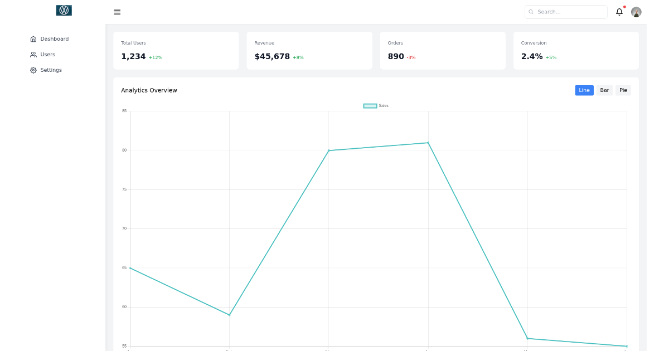The width and height of the screenshot is (669, 351).
Task: Click the Sales legend color swatch
Action: pos(370,105)
